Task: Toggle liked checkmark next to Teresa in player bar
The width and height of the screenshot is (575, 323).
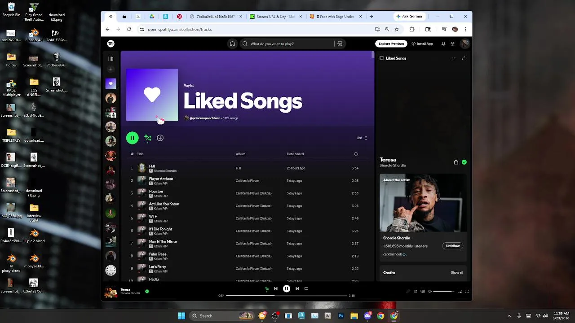Action: (x=147, y=291)
